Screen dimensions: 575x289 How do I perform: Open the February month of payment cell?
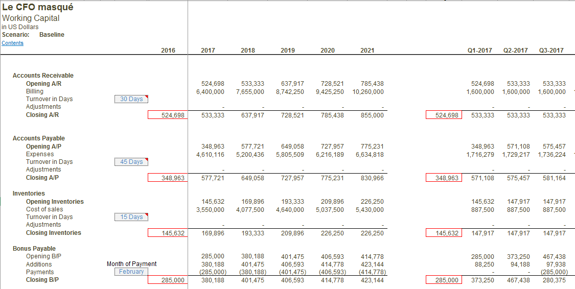point(131,272)
